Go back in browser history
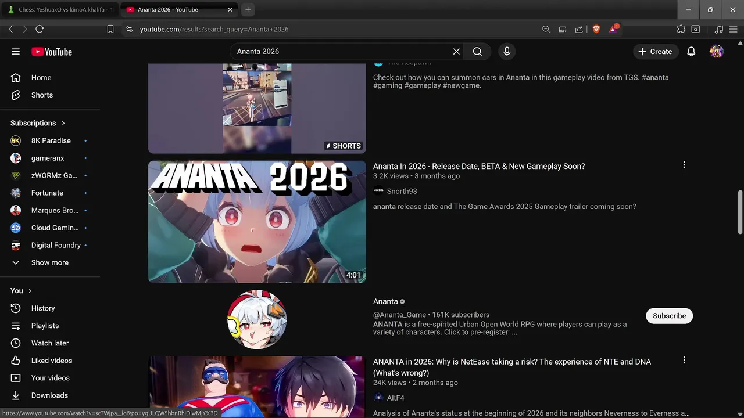 10,29
